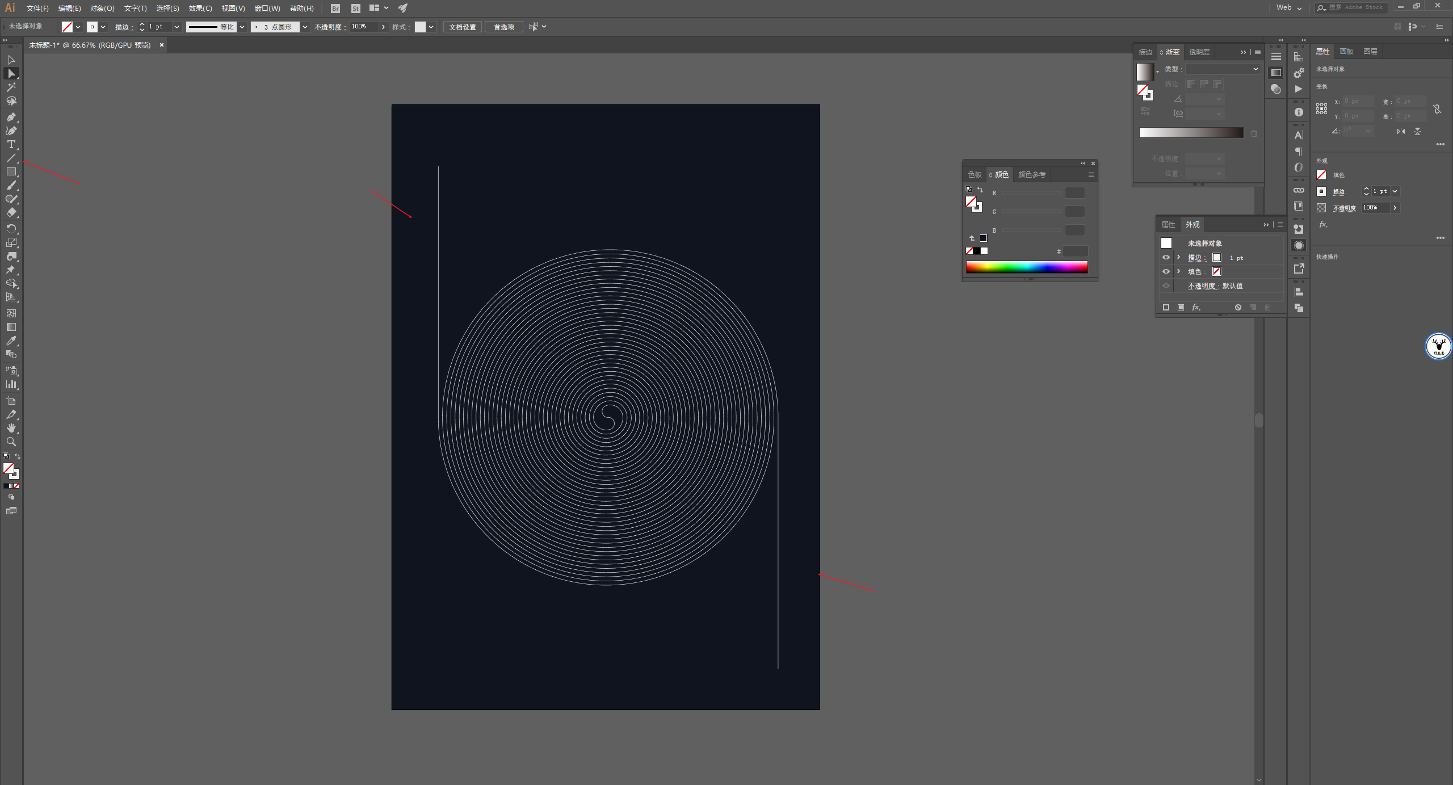
Task: Pick a color from the spectrum bar
Action: click(1026, 267)
